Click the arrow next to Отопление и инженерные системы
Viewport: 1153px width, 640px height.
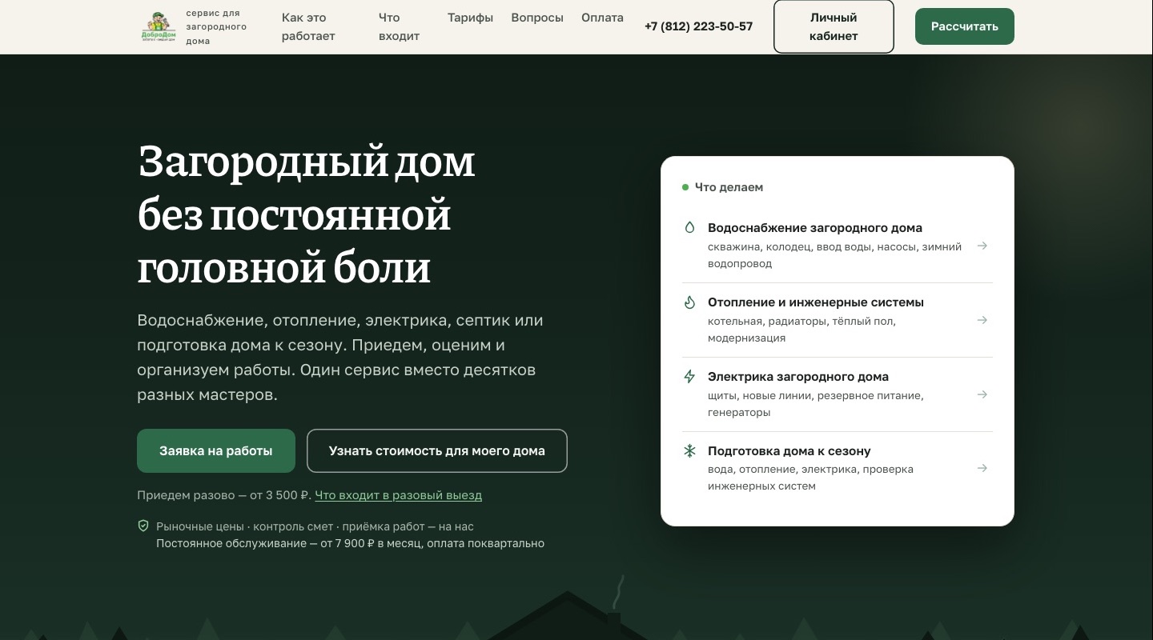[x=982, y=320]
